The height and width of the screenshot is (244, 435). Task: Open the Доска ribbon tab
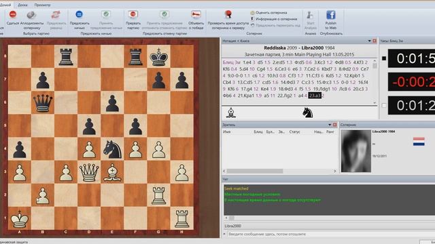coord(22,5)
